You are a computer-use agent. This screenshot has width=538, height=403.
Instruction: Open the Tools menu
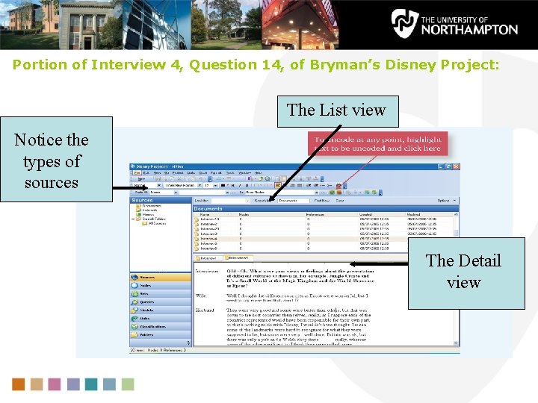click(x=230, y=172)
